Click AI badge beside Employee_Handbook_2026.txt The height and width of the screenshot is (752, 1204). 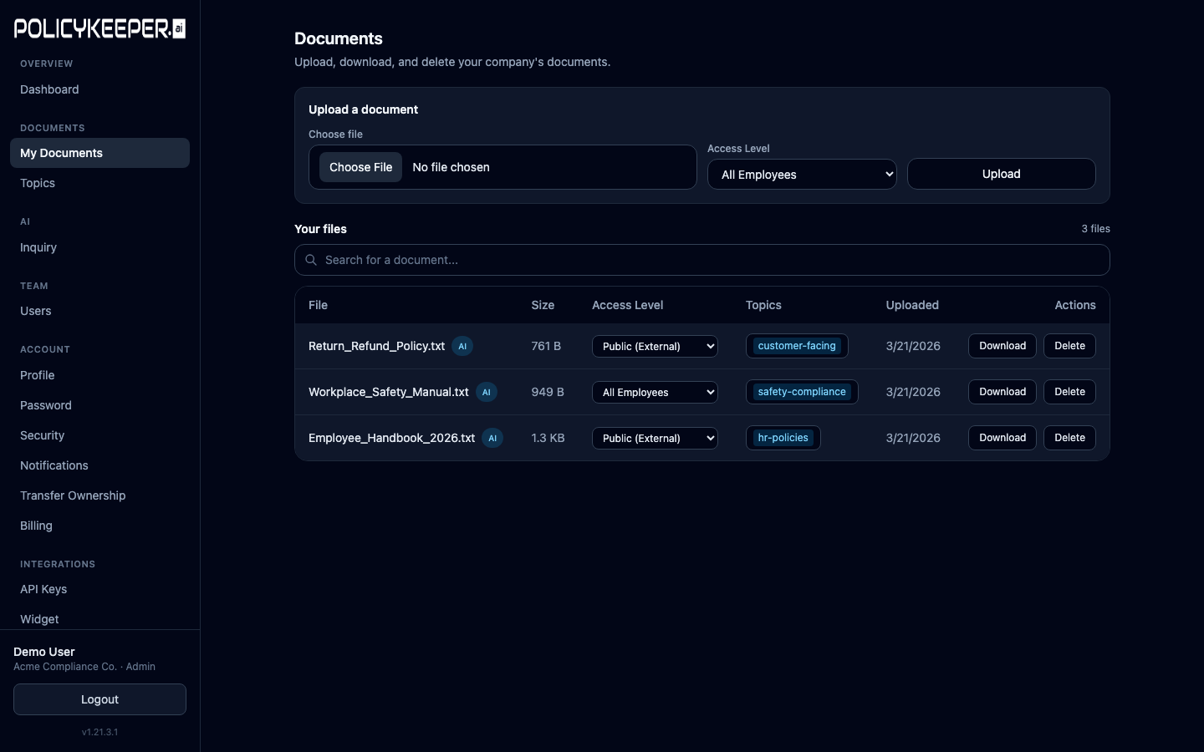tap(492, 438)
